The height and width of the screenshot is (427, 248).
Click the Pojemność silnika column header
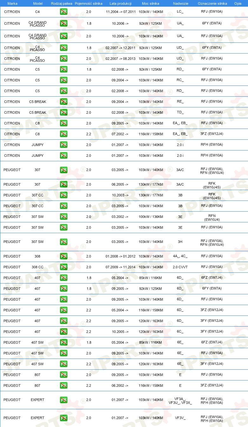click(x=88, y=3)
